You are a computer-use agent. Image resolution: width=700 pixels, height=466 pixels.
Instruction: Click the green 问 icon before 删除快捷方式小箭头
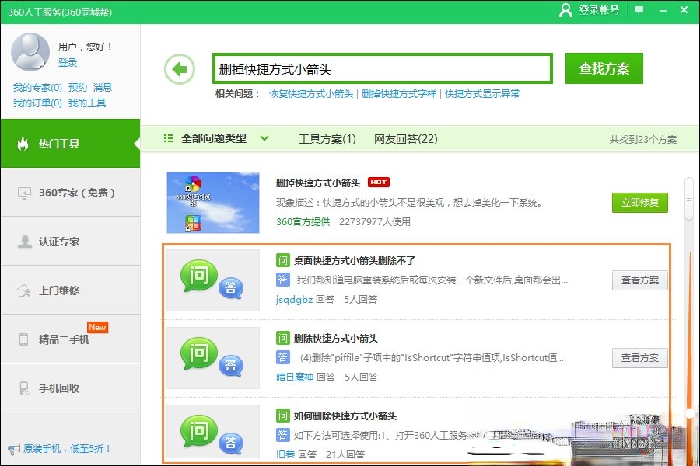coord(282,338)
